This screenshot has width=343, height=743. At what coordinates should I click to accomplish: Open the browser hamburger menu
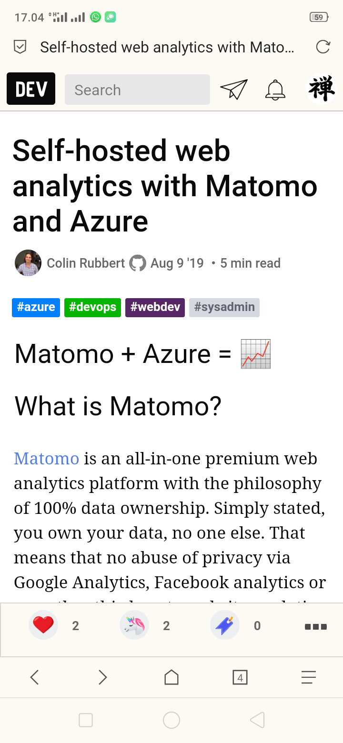(309, 677)
